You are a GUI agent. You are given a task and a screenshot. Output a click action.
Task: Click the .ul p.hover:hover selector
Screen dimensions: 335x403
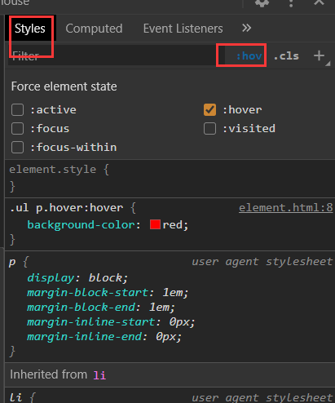(x=66, y=208)
